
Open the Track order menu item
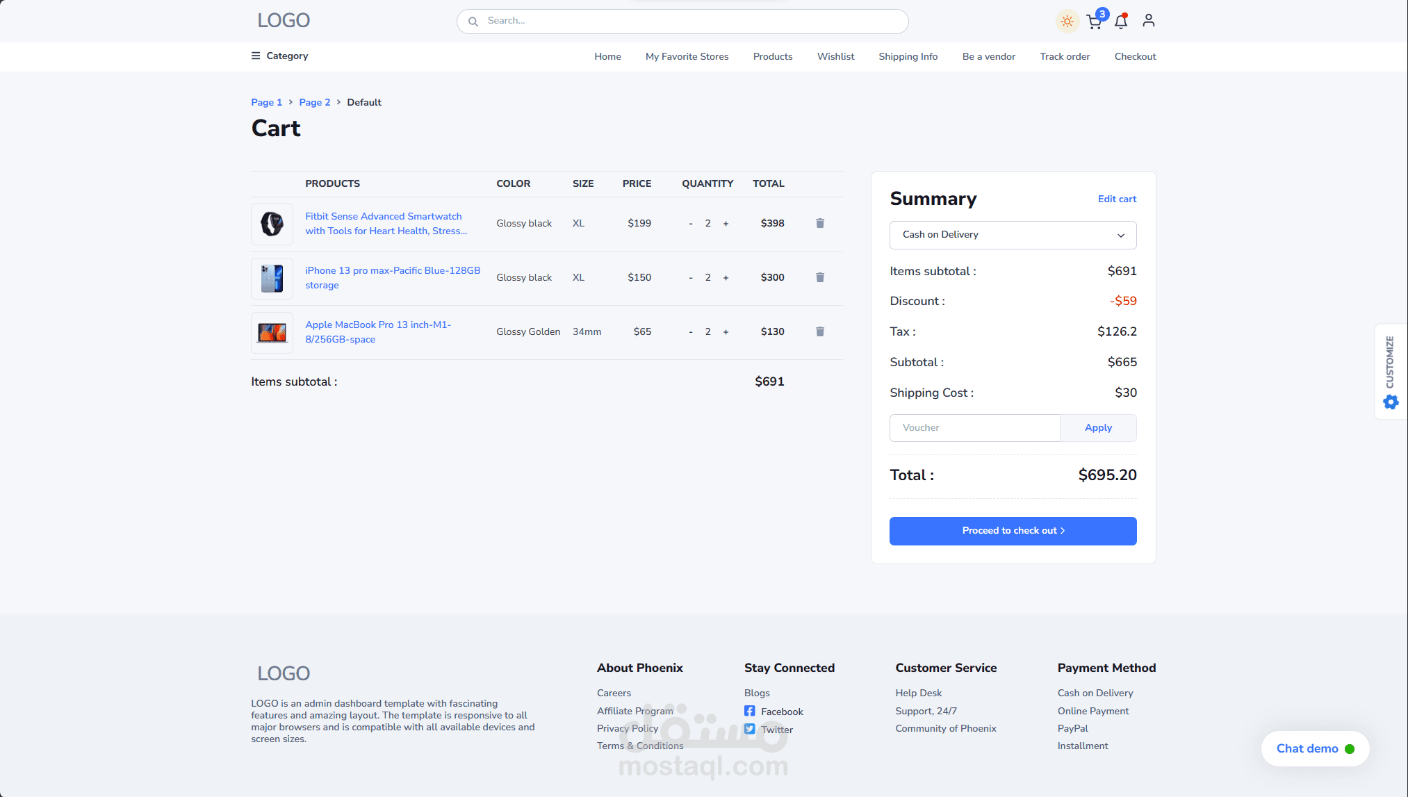point(1065,56)
